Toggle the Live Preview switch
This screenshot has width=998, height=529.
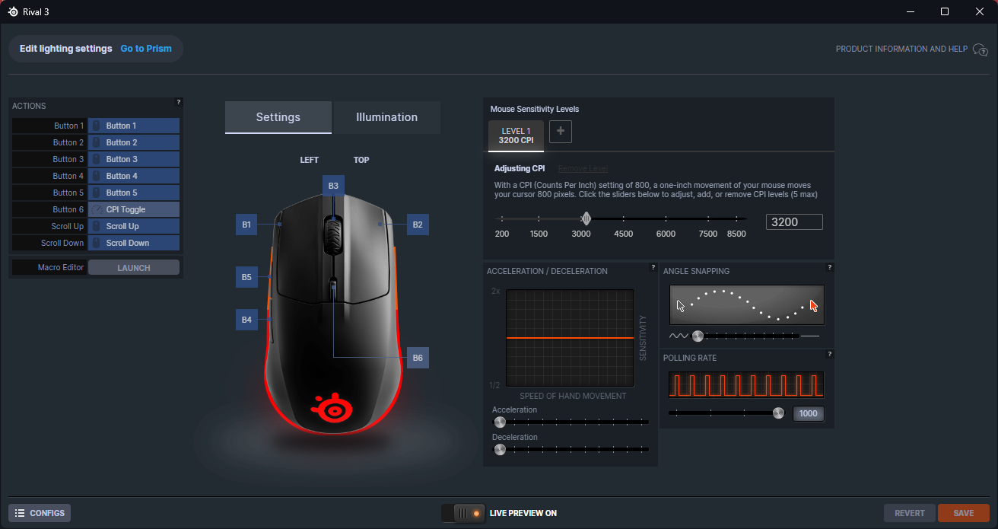click(x=463, y=513)
